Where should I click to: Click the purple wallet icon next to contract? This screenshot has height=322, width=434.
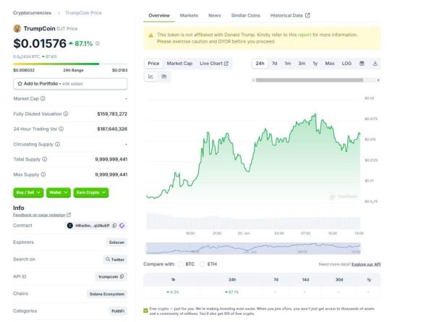click(x=122, y=226)
